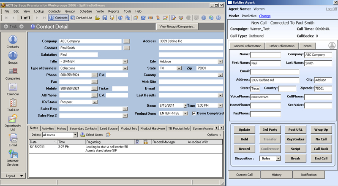Viewport: 338px width, 186px height.
Task: Open the Task List sidebar icon
Action: coord(13,103)
